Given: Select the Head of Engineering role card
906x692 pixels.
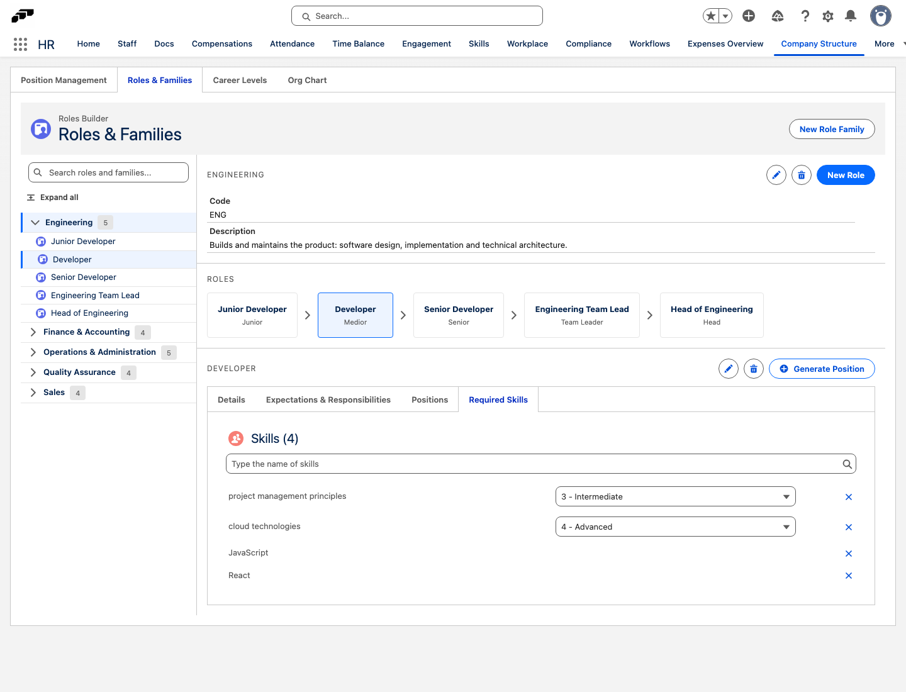Looking at the screenshot, I should 712,315.
